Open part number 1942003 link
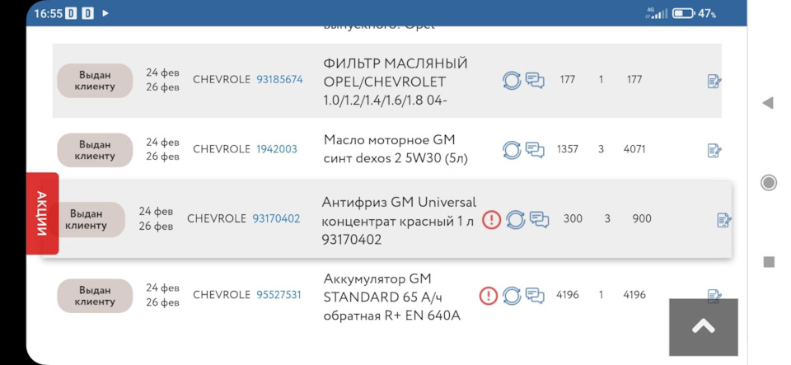 (277, 149)
